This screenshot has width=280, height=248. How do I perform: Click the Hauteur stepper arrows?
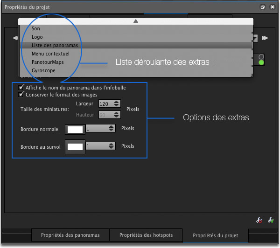pyautogui.click(x=116, y=115)
